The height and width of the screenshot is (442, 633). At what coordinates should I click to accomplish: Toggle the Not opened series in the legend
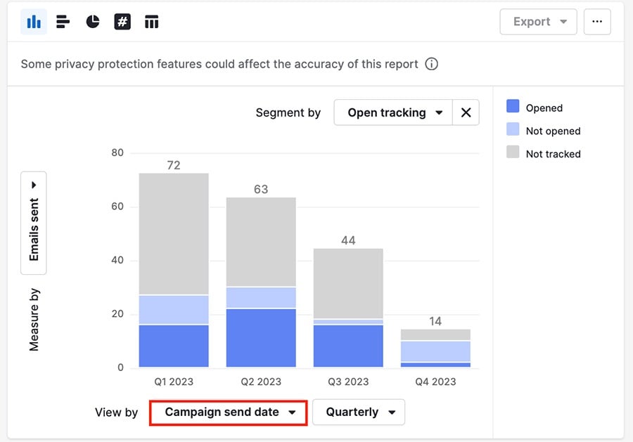click(553, 131)
